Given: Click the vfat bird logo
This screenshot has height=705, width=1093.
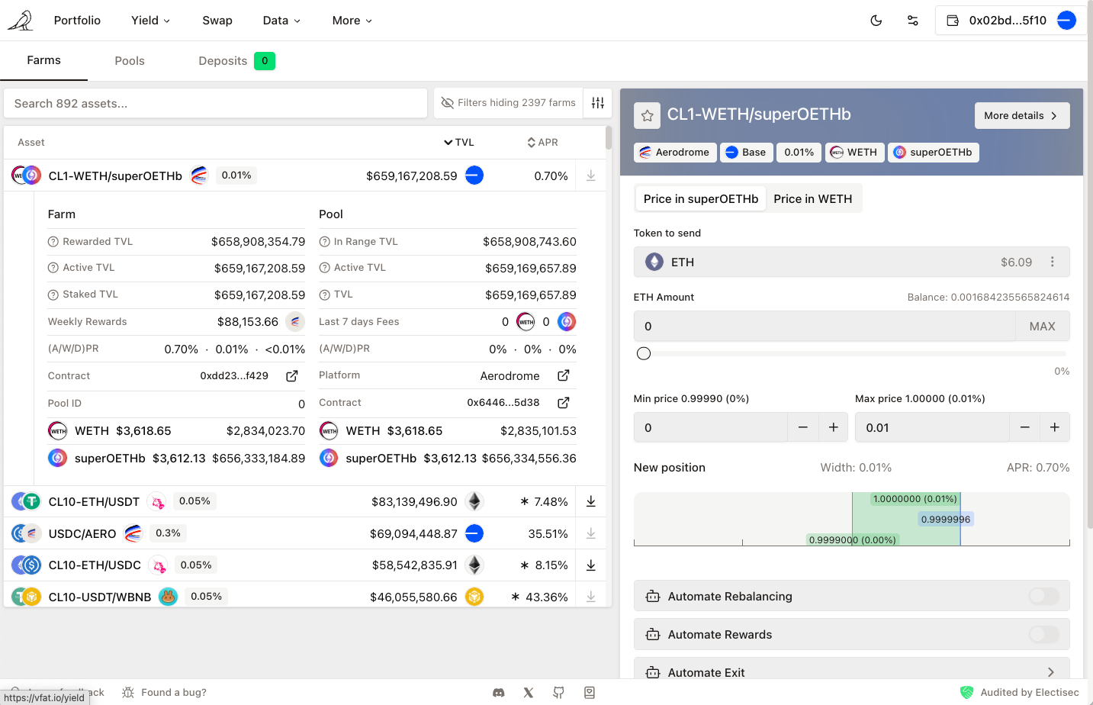Looking at the screenshot, I should (21, 21).
